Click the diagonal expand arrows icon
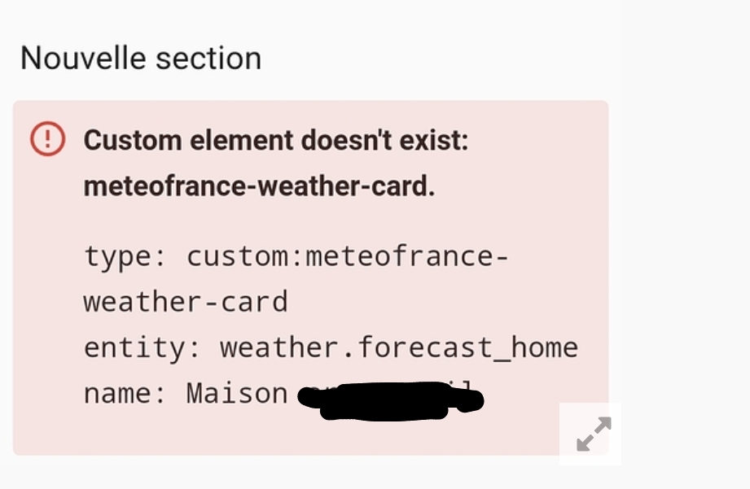Screen dimensions: 750x489 [x=594, y=434]
